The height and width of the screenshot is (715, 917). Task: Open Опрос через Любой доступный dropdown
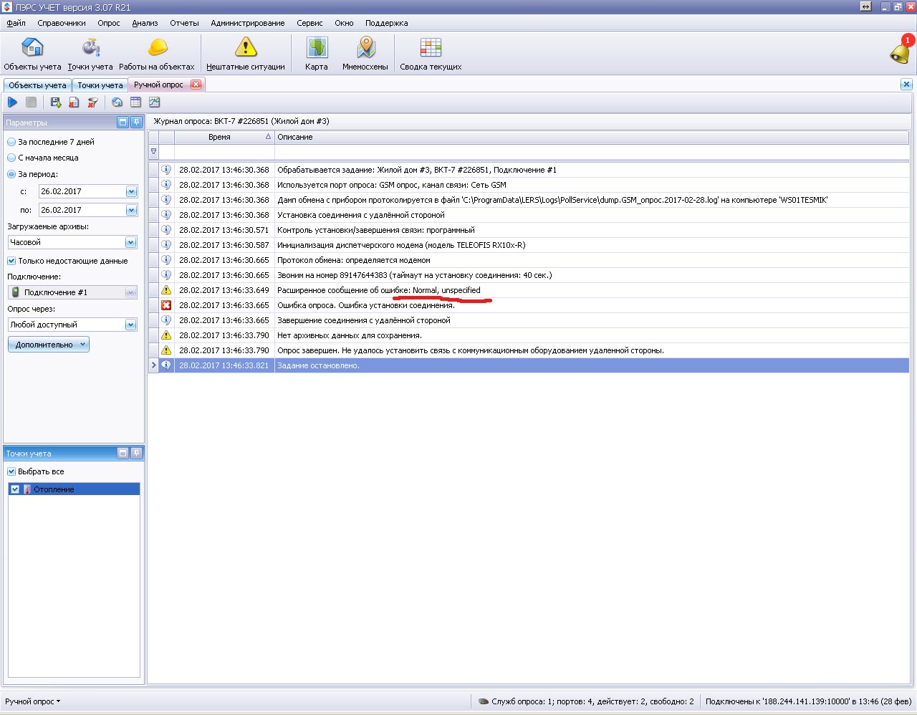[x=131, y=325]
